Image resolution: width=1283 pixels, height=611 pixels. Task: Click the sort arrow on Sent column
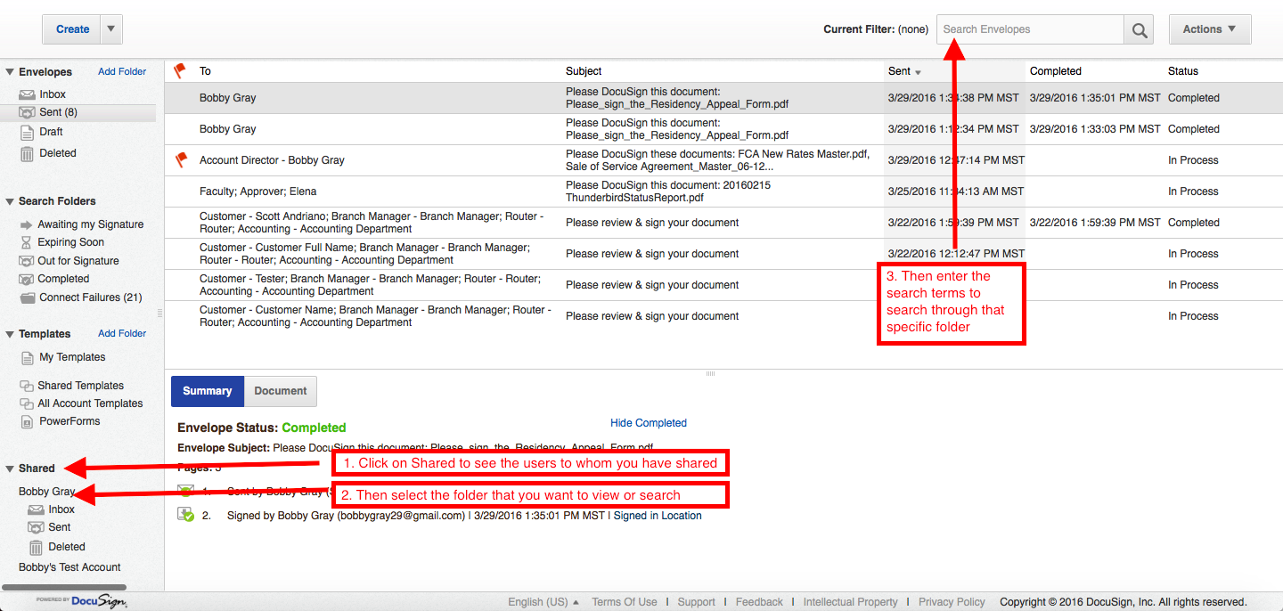coord(918,72)
